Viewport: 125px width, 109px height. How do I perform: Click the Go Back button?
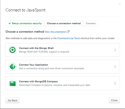point(13,100)
